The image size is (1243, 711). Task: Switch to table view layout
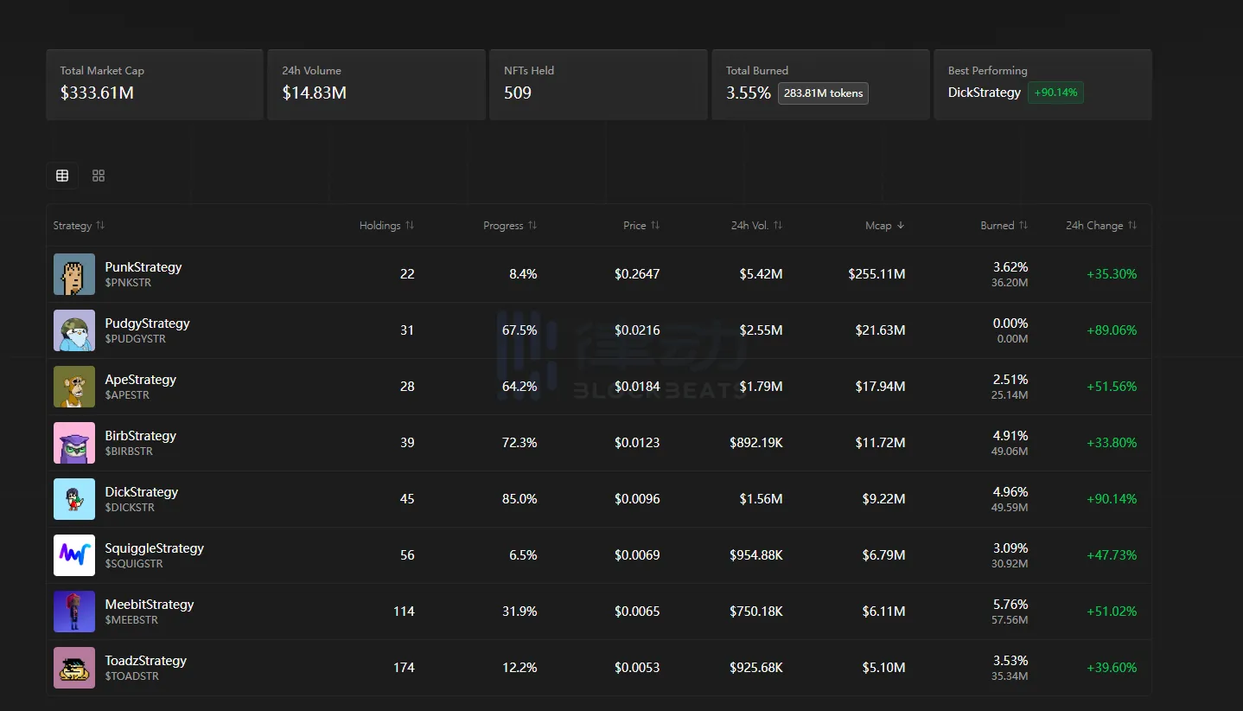coord(62,176)
